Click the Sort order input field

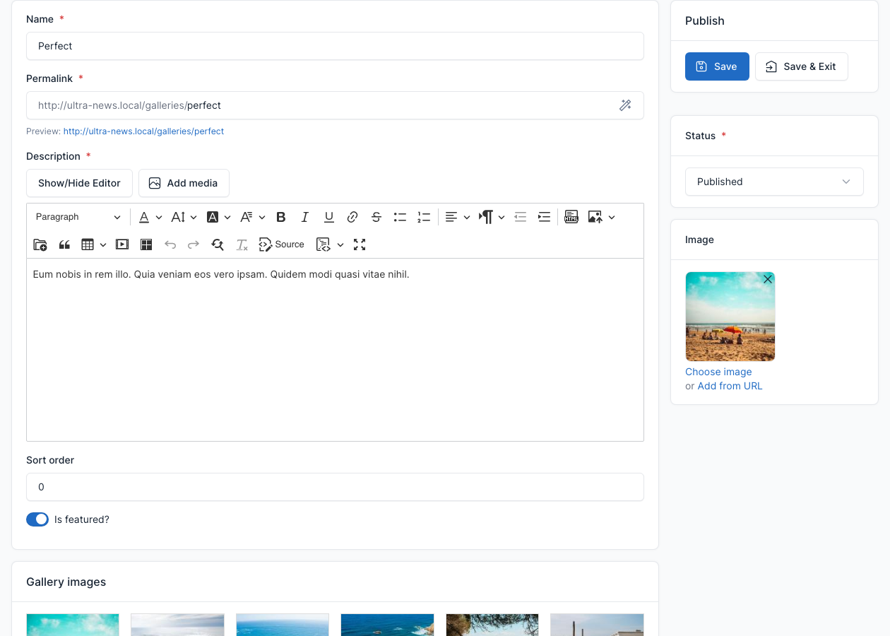pos(335,487)
